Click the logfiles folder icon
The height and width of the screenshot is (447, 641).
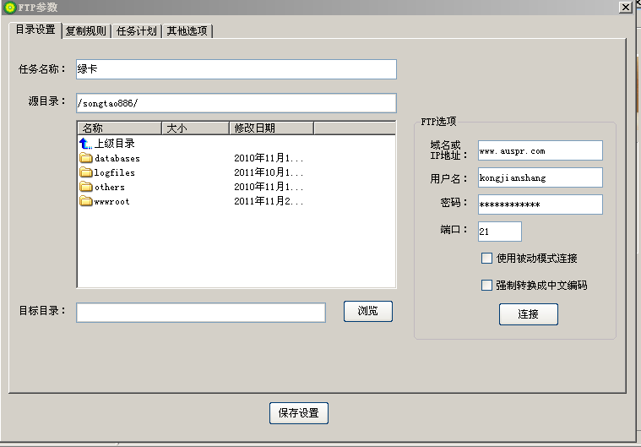(x=85, y=172)
